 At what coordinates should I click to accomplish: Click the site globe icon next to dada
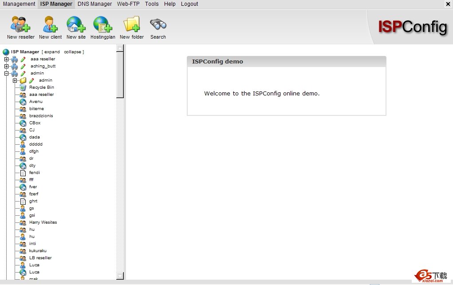pyautogui.click(x=23, y=137)
